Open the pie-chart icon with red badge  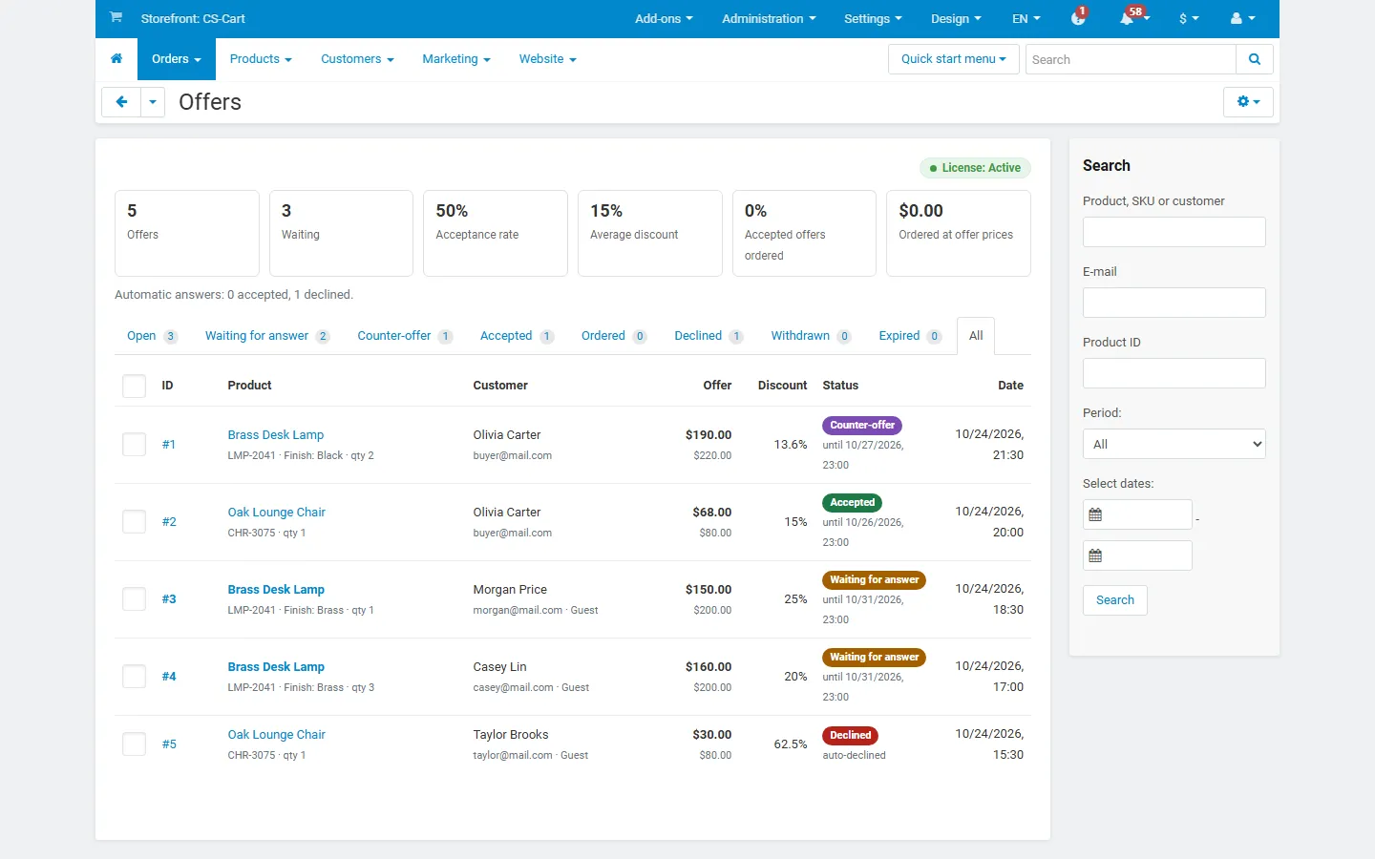pyautogui.click(x=1079, y=18)
